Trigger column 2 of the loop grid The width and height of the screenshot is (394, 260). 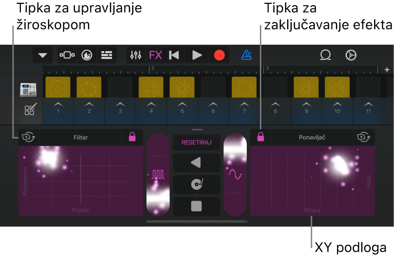(89, 111)
